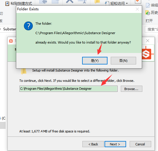Choose 否(N) in Folder Exists dialog
This screenshot has height=151, width=158.
[123, 61]
